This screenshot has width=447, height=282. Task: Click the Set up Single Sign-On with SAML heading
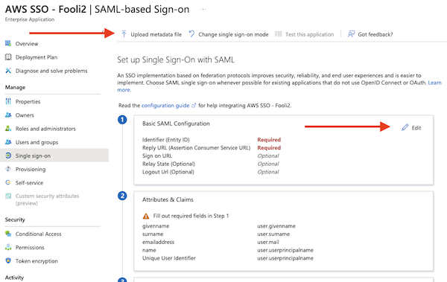[x=176, y=60]
